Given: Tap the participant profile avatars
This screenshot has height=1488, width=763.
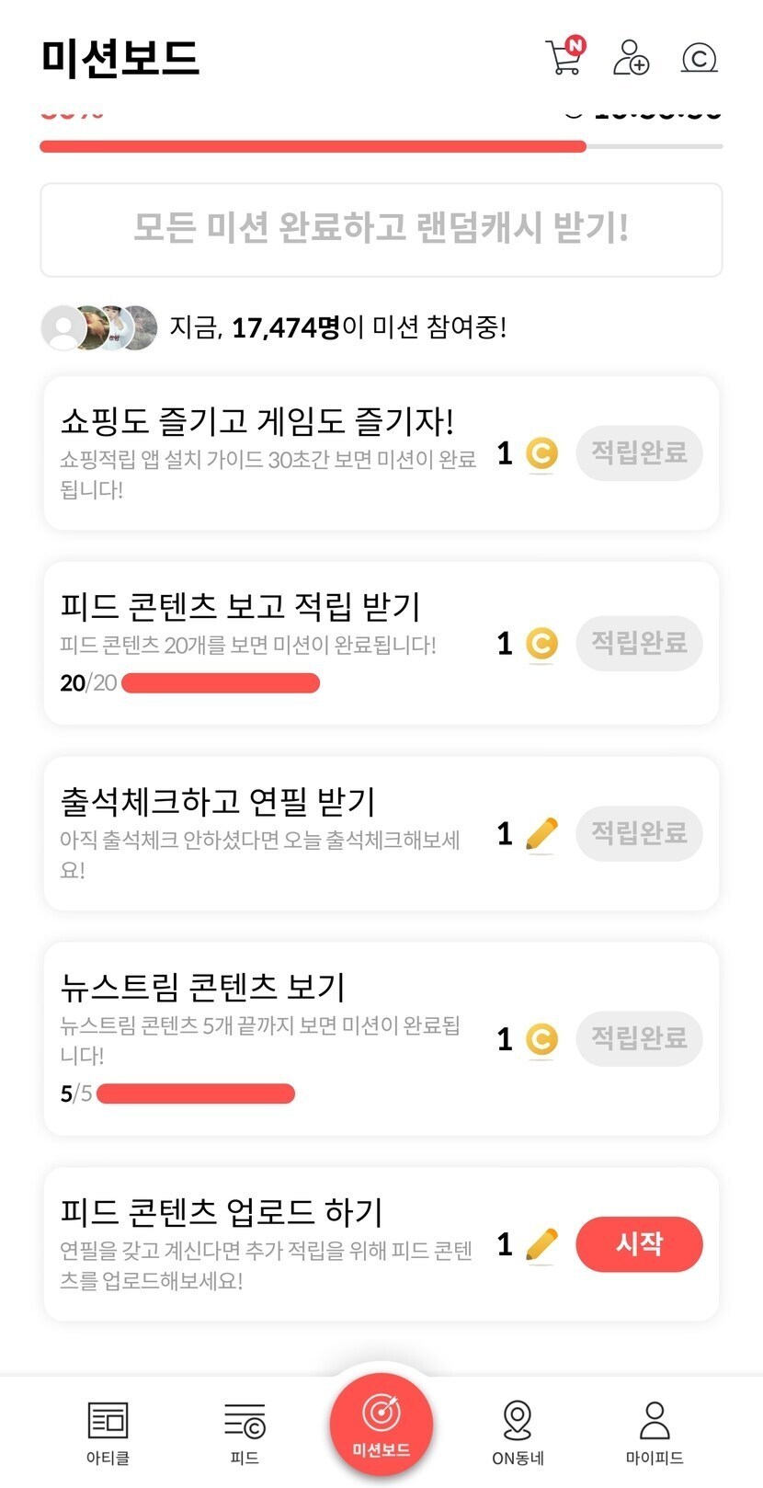Looking at the screenshot, I should click(x=99, y=327).
